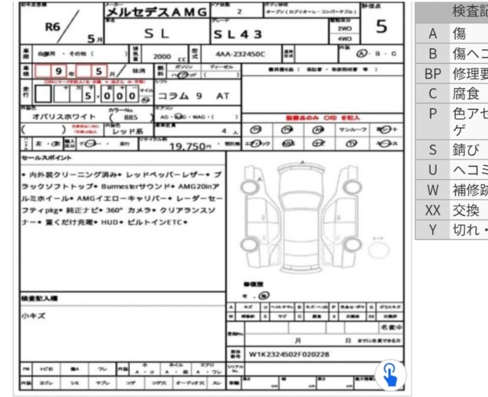Select legend row S 錆び
Viewport: 488px width, 397px height.
pos(452,149)
